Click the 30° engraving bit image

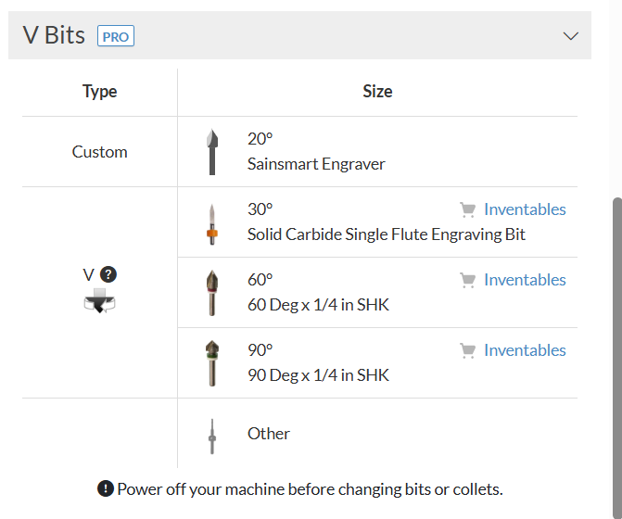[x=212, y=222]
